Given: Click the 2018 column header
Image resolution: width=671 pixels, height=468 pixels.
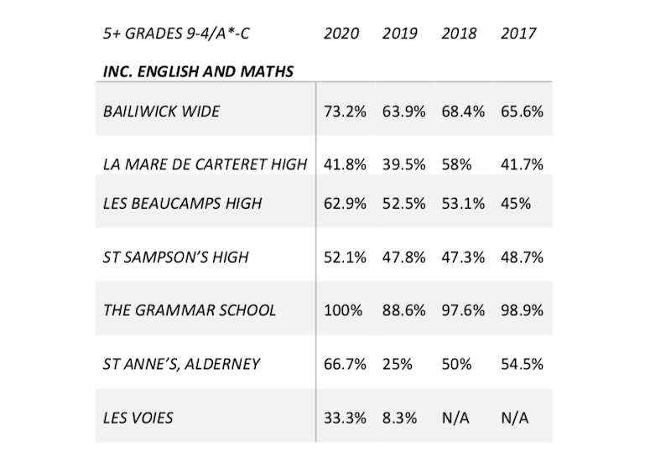Looking at the screenshot, I should (459, 34).
